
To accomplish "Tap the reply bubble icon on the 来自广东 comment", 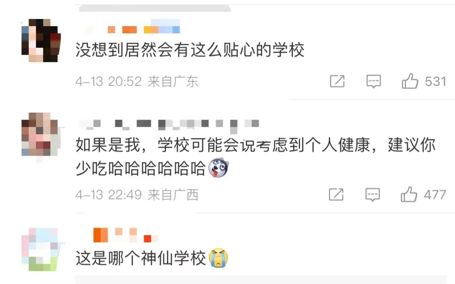I will click(373, 81).
